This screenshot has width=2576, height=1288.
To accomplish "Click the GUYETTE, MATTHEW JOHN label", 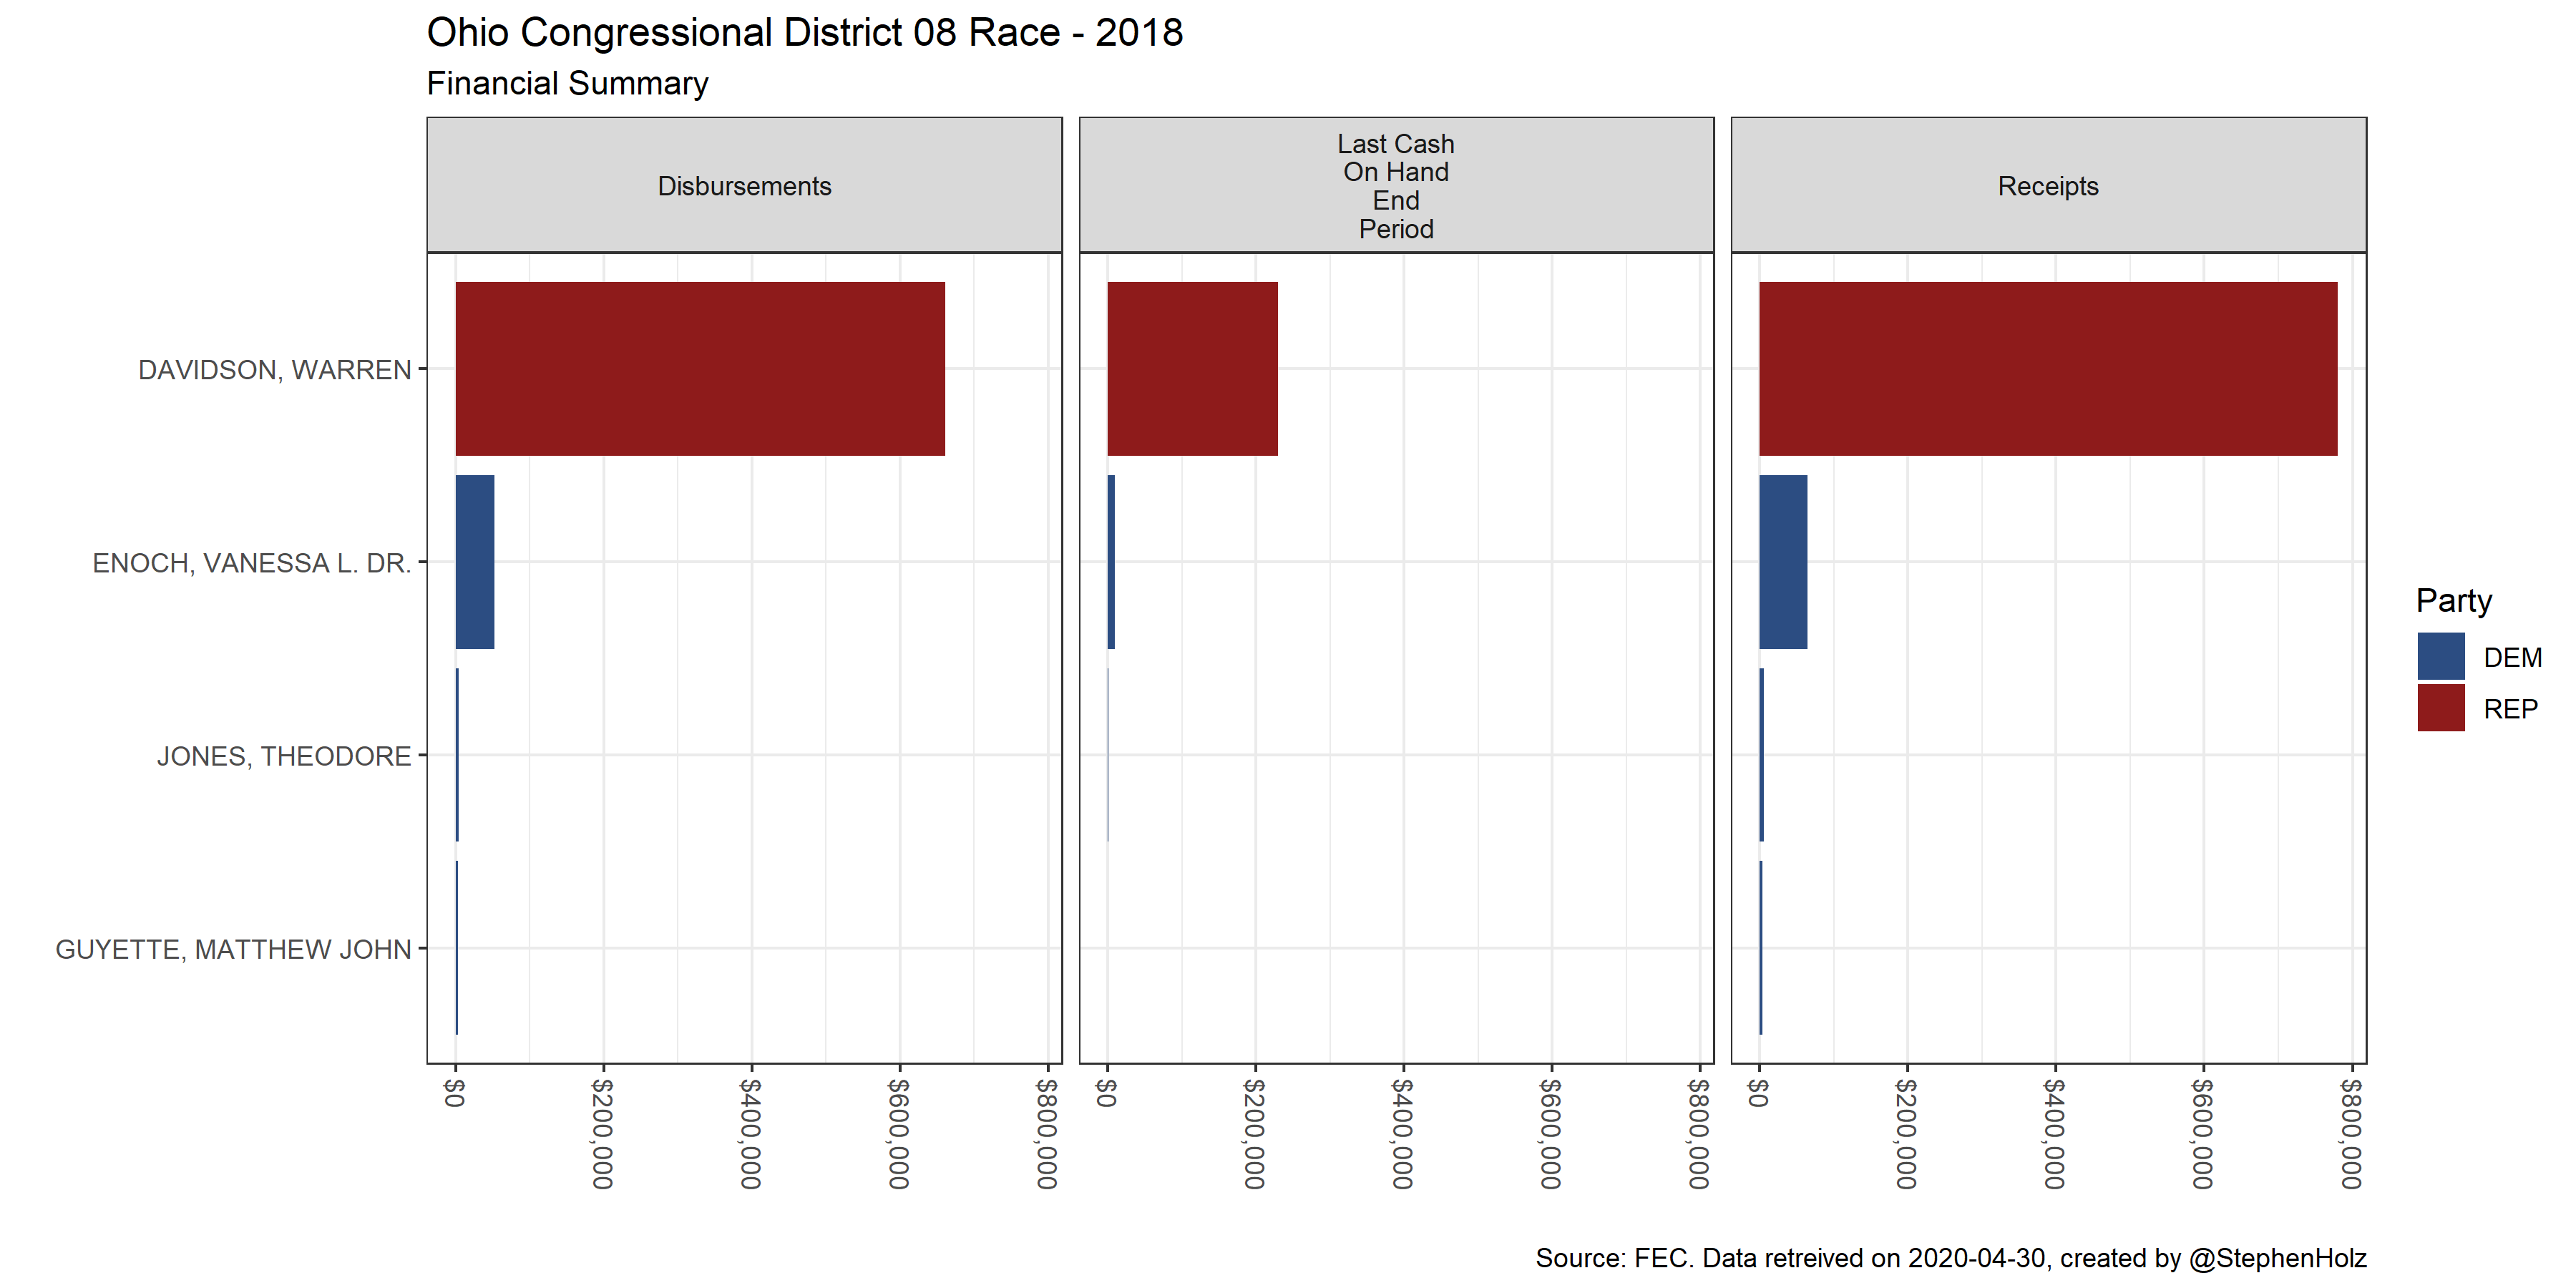I will tap(233, 949).
